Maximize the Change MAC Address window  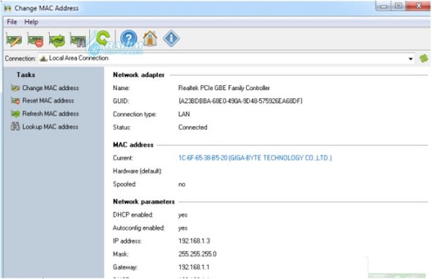(x=398, y=6)
